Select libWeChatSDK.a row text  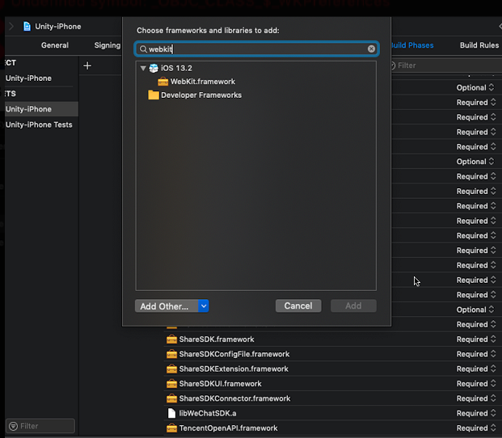point(208,413)
